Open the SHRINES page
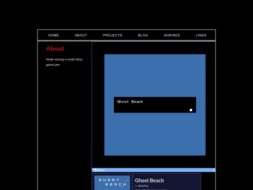The height and width of the screenshot is (190, 253). [x=172, y=35]
